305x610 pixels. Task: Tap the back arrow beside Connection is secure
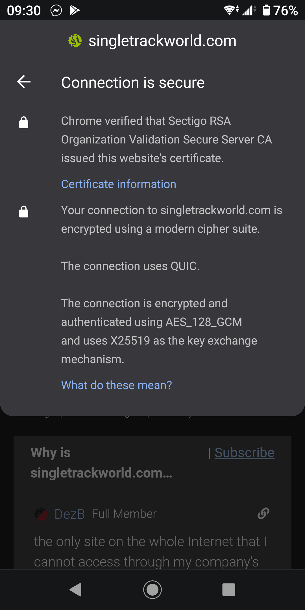pos(24,82)
